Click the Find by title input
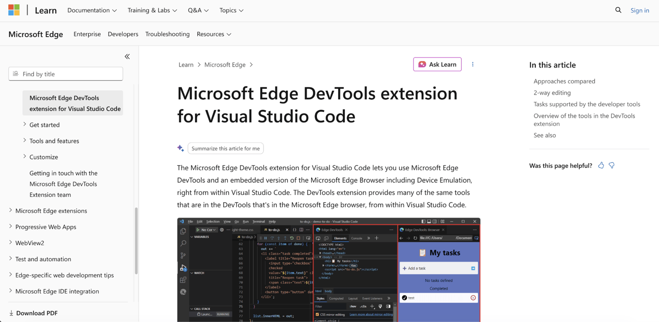 [x=66, y=74]
